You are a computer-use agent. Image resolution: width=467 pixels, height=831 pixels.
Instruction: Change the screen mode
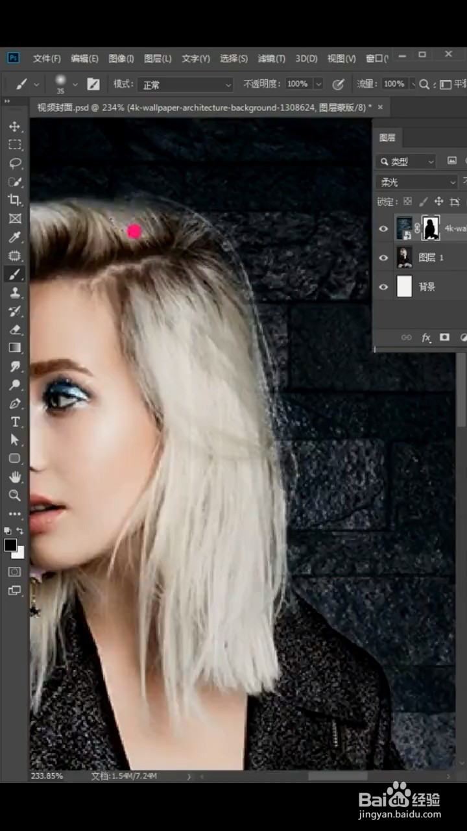point(14,590)
